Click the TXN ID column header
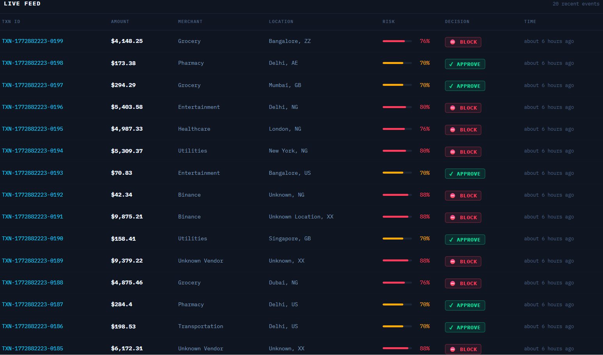This screenshot has height=355, width=603. (x=11, y=21)
